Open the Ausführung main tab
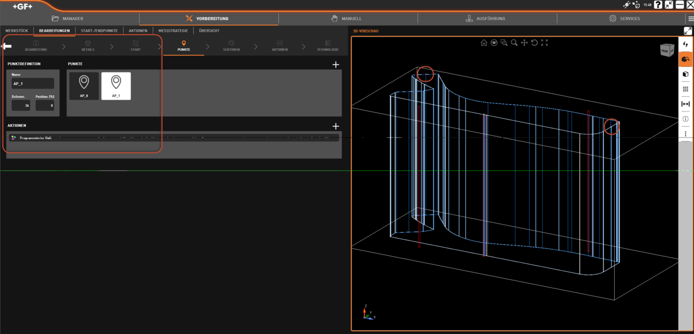Screen dimensions: 694x334 486,18
